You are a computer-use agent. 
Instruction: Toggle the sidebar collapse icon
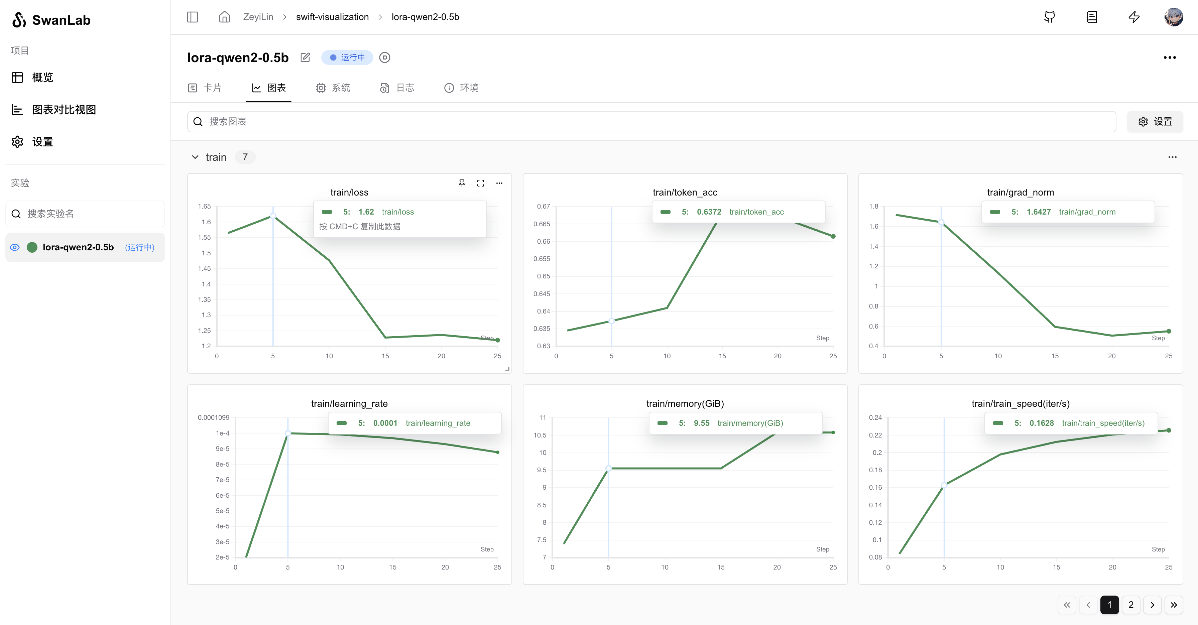[193, 17]
